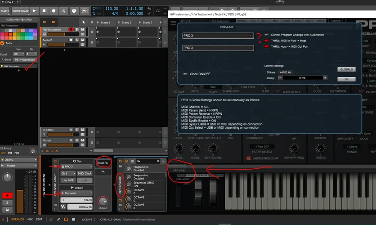Switch to ARRANGE view
The width and height of the screenshot is (376, 225).
pyautogui.click(x=18, y=219)
